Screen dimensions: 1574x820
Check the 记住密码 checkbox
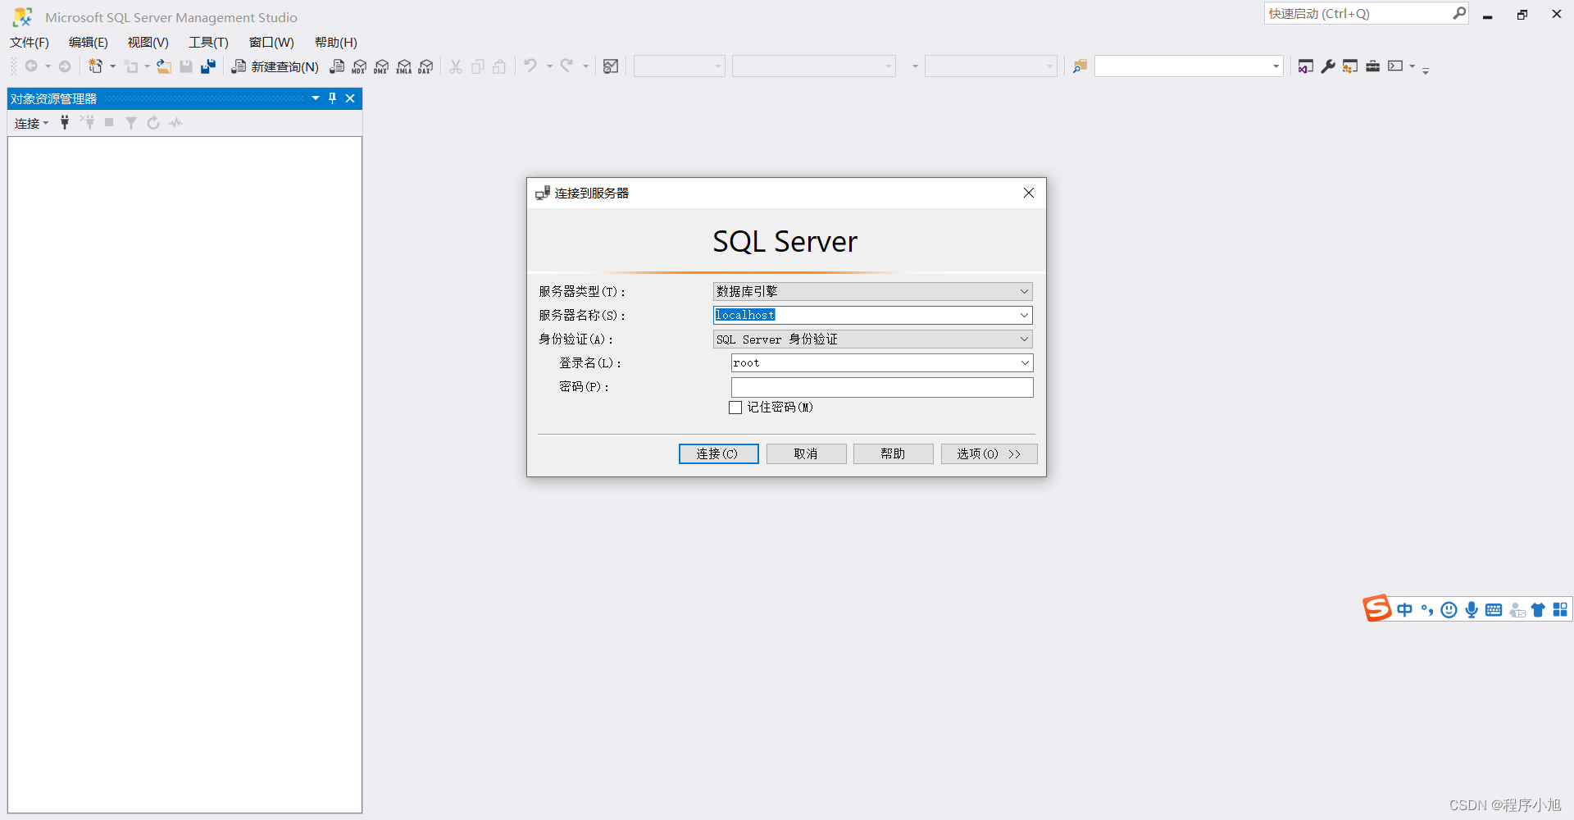coord(735,408)
